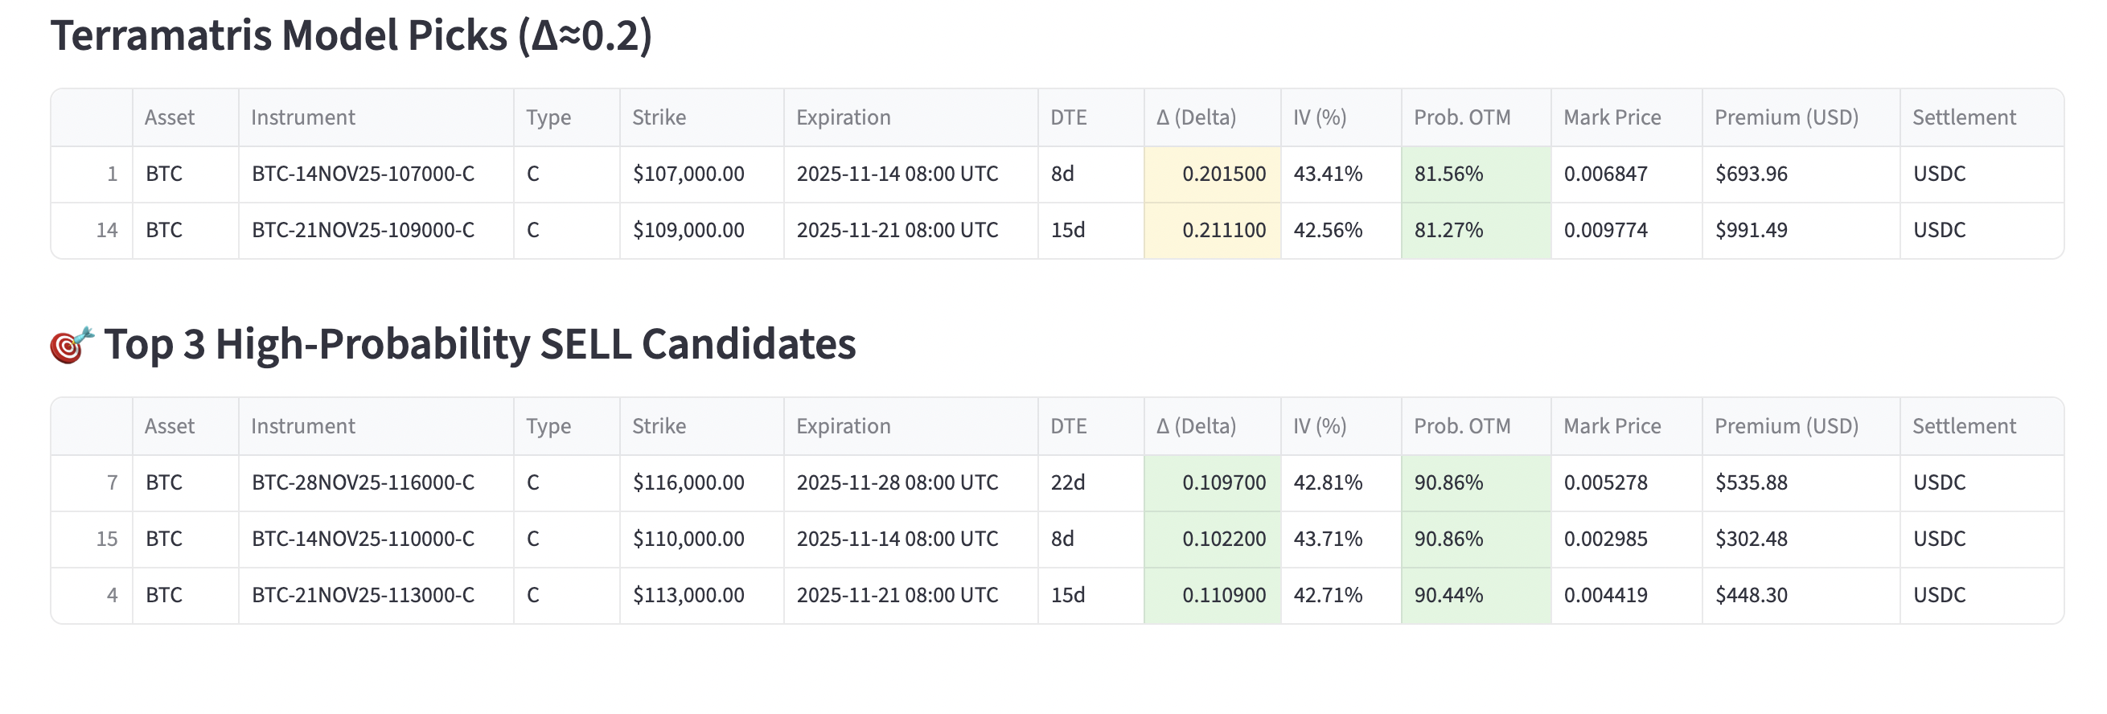The image size is (2107, 714).
Task: Click the Terramatris Model Picks heading
Action: point(351,36)
